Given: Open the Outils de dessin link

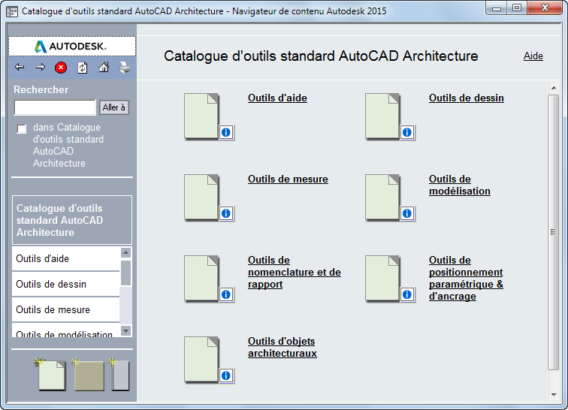Looking at the screenshot, I should pyautogui.click(x=467, y=98).
